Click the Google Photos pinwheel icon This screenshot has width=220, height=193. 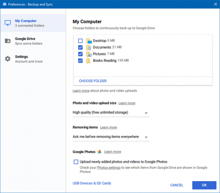click(x=100, y=152)
